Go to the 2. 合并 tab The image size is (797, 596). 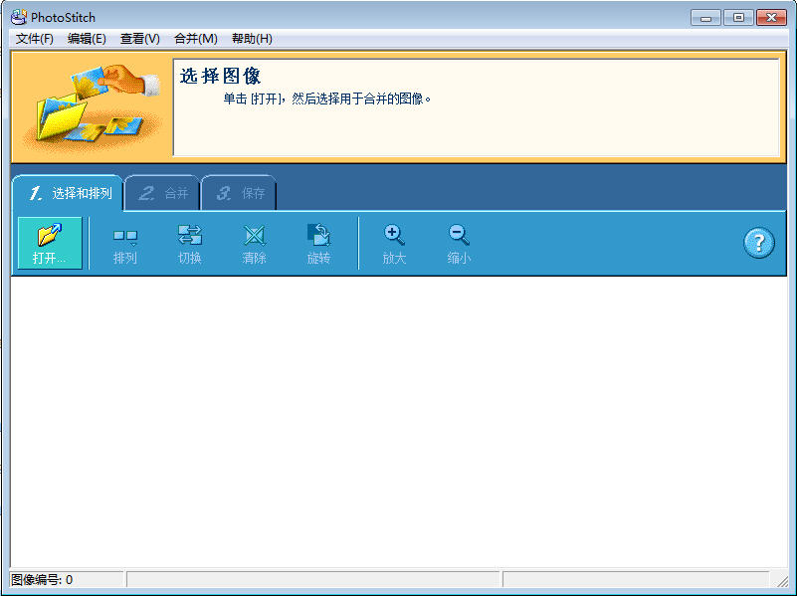pyautogui.click(x=163, y=193)
